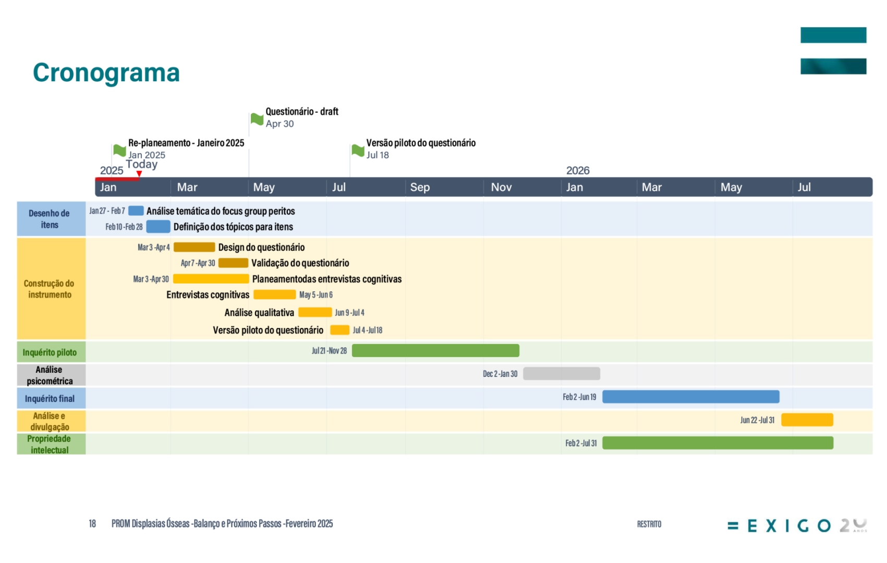Click the Nov month on the timeline

(501, 187)
